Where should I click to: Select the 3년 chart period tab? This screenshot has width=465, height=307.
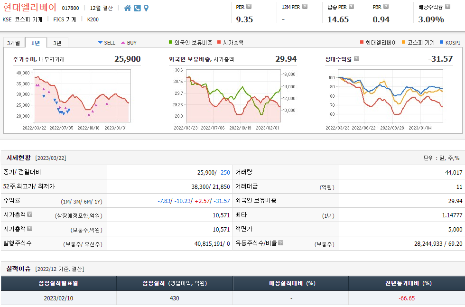tap(57, 43)
